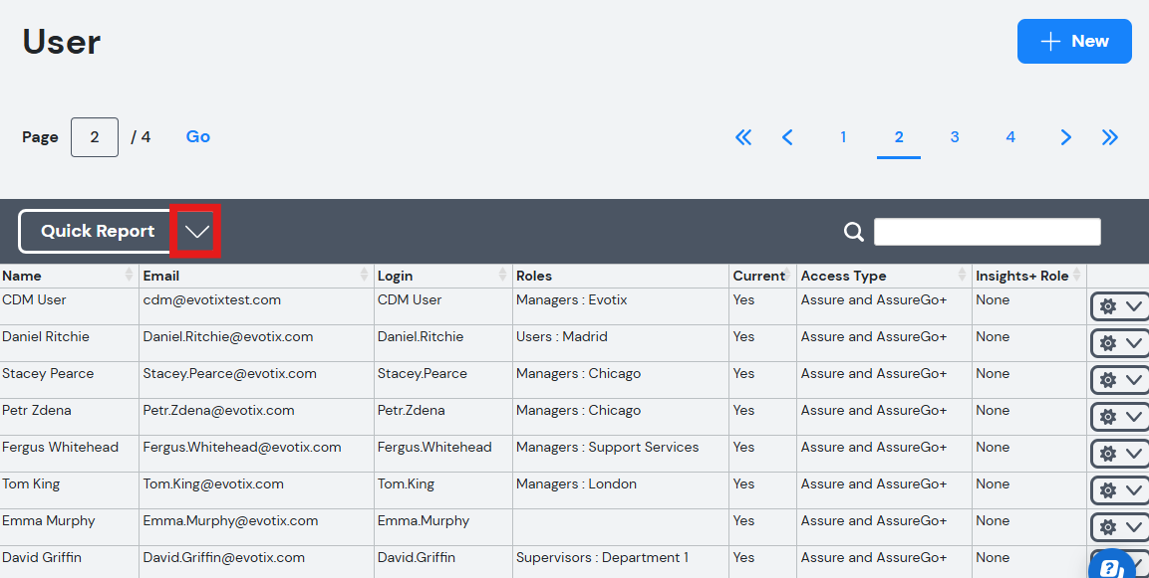This screenshot has height=578, width=1149.
Task: Click gear icon for Petr Zdena row
Action: (x=1108, y=416)
